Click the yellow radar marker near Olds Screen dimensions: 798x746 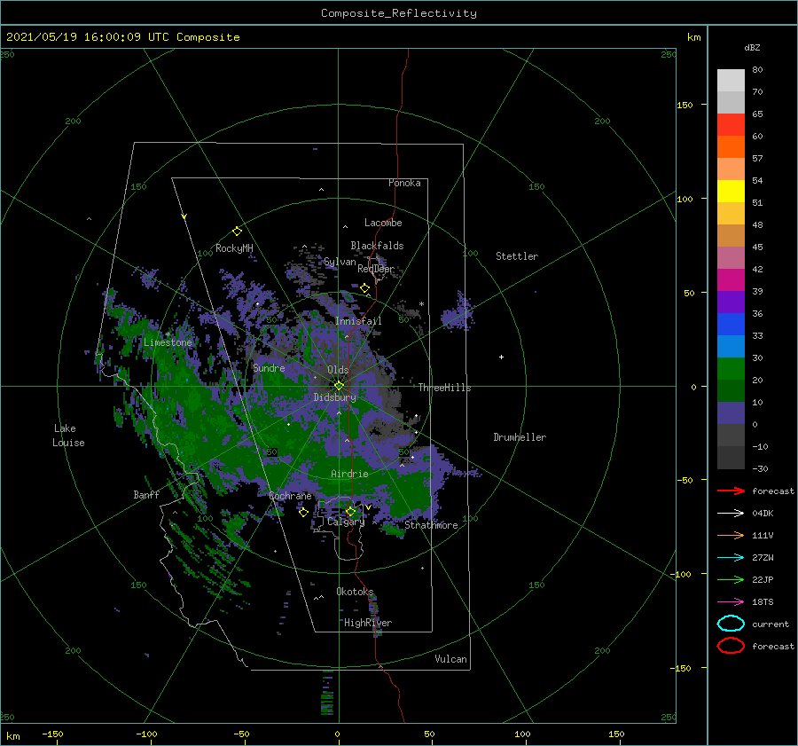coord(339,386)
